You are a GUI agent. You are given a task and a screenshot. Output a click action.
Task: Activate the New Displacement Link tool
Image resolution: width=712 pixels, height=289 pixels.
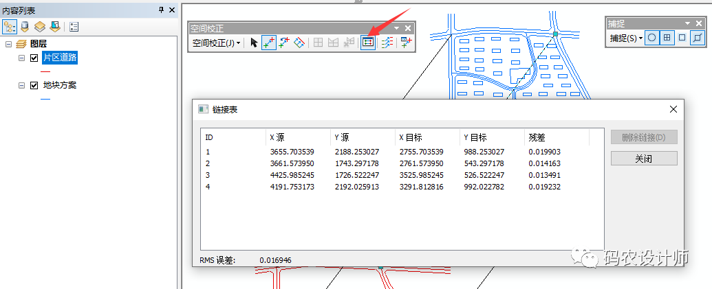[x=269, y=43]
